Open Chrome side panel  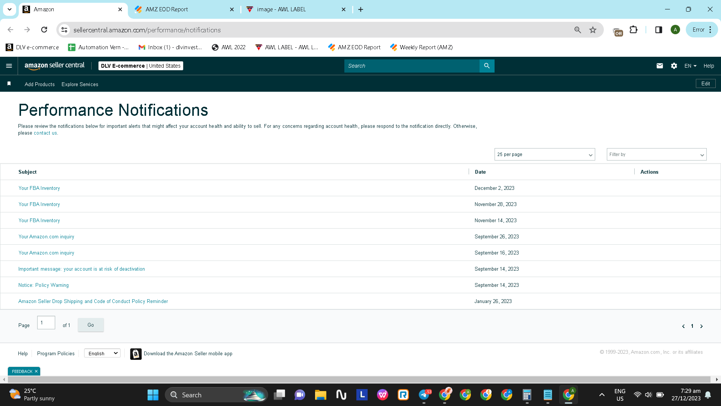pos(659,30)
